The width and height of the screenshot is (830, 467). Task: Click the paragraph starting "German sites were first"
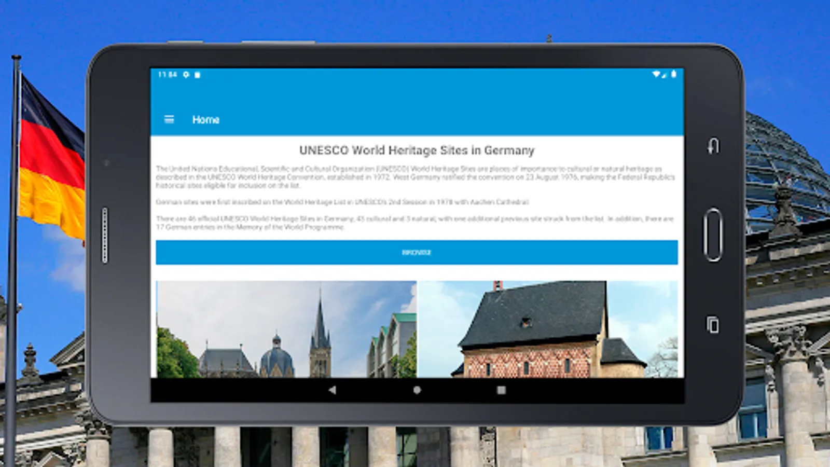tap(342, 202)
